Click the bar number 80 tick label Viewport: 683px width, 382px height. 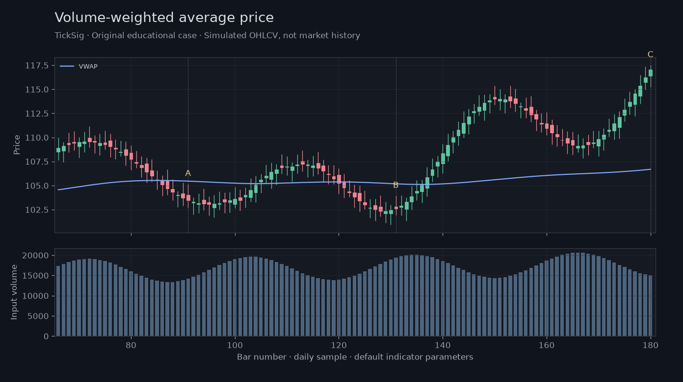pyautogui.click(x=131, y=344)
